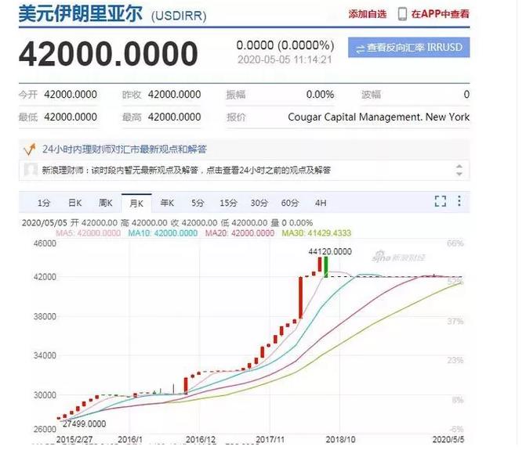Click the 新浪理财师 news message text

187,171
